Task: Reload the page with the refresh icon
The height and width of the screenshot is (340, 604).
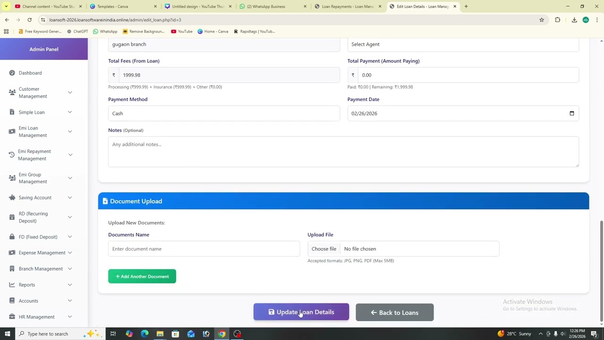Action: coord(29,20)
